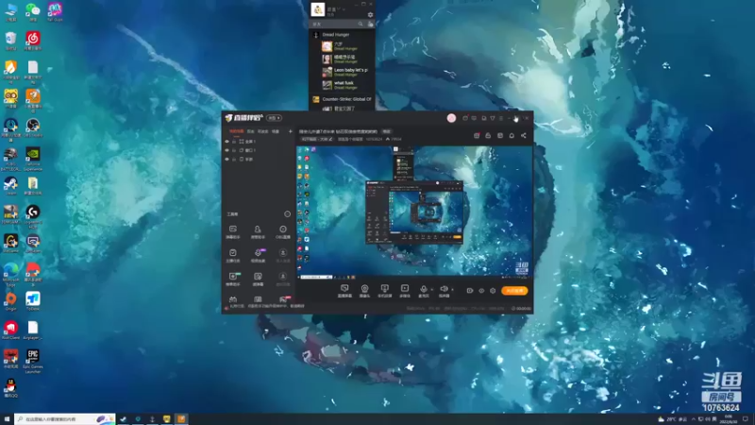Add camera source from bottom toolbar
The width and height of the screenshot is (755, 425).
click(364, 291)
